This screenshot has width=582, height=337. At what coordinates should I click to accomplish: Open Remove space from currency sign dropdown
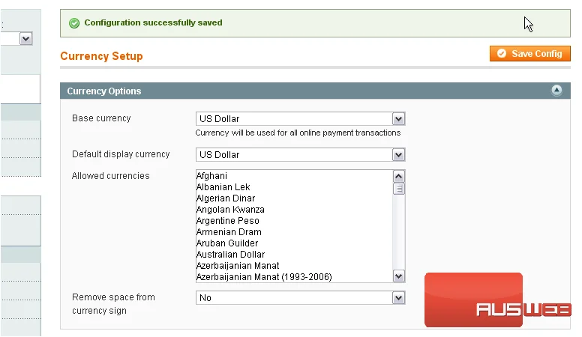tap(300, 298)
